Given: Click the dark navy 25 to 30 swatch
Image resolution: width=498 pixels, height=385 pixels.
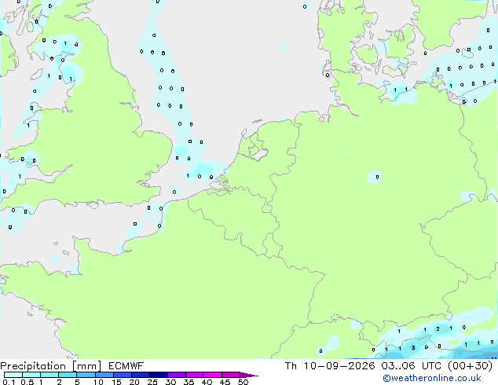Looking at the screenshot, I should pos(159,375).
